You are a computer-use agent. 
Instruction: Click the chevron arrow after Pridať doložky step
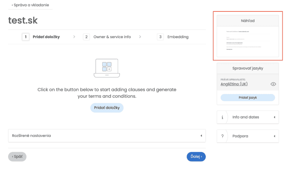74,37
